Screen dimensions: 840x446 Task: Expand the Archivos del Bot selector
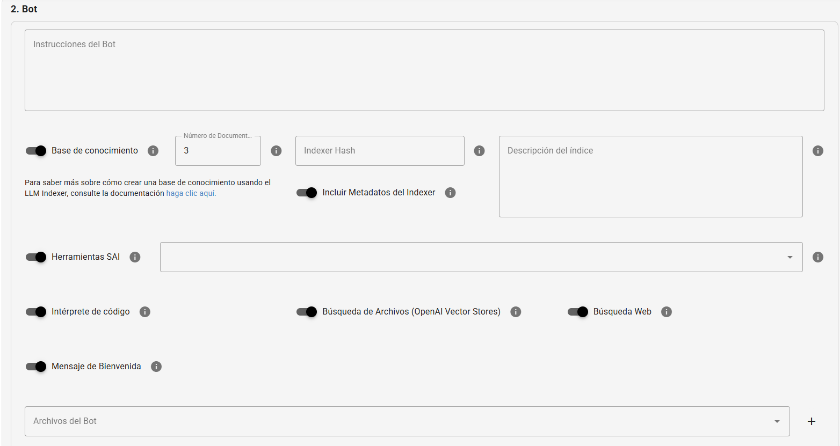(776, 421)
